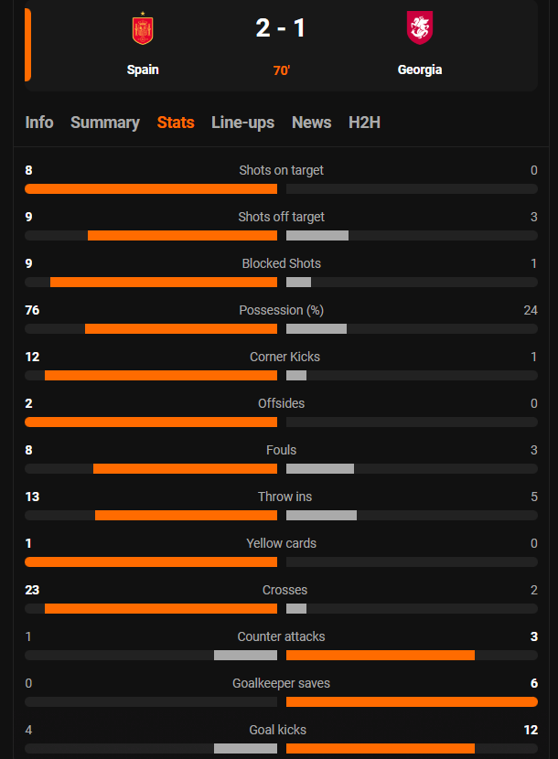Open the Line-ups tab
Viewport: 558px width, 759px height.
pos(242,123)
